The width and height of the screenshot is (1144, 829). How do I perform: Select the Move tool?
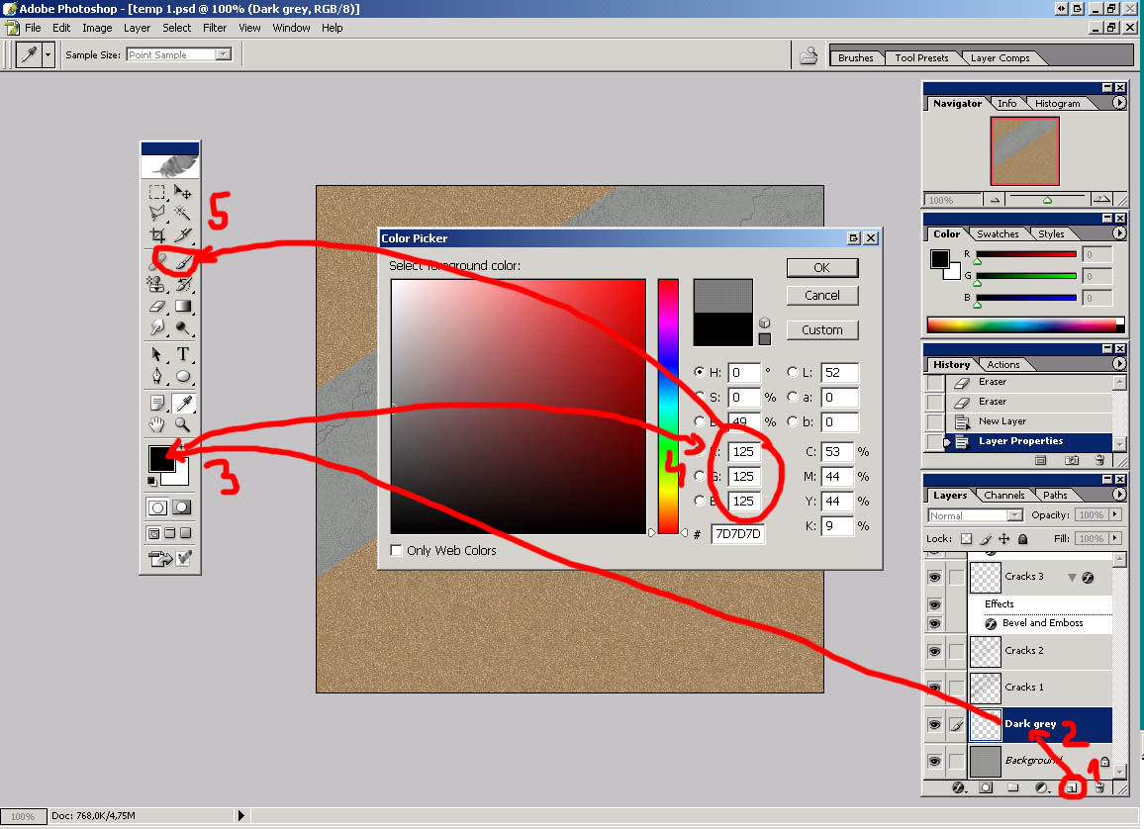pyautogui.click(x=183, y=192)
